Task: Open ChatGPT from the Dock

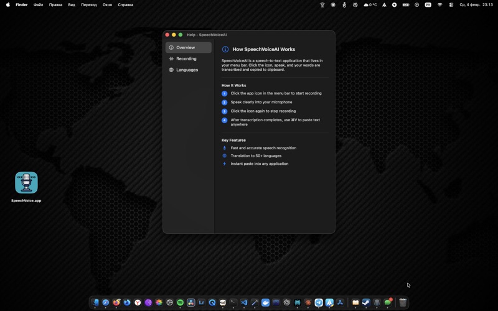Action: tap(287, 302)
